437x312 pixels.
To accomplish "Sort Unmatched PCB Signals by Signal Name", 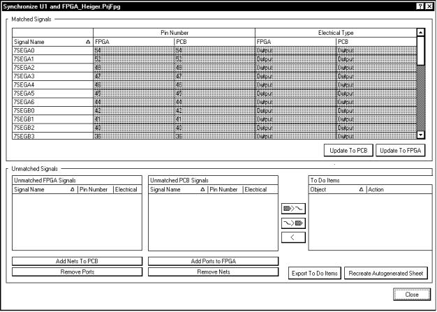I will (x=179, y=189).
